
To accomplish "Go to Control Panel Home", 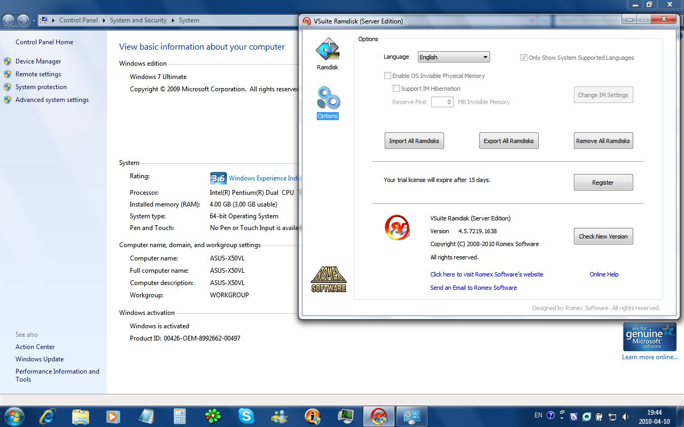I will [x=44, y=42].
